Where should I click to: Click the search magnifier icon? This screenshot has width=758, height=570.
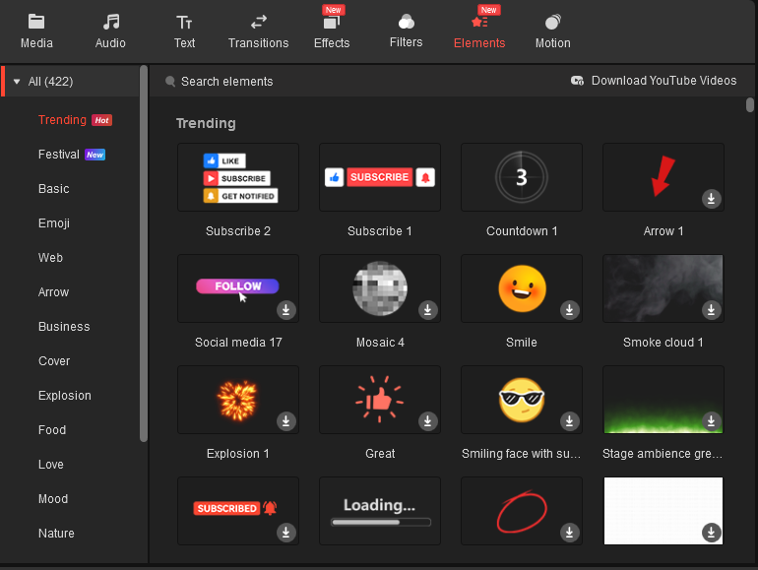(x=169, y=82)
